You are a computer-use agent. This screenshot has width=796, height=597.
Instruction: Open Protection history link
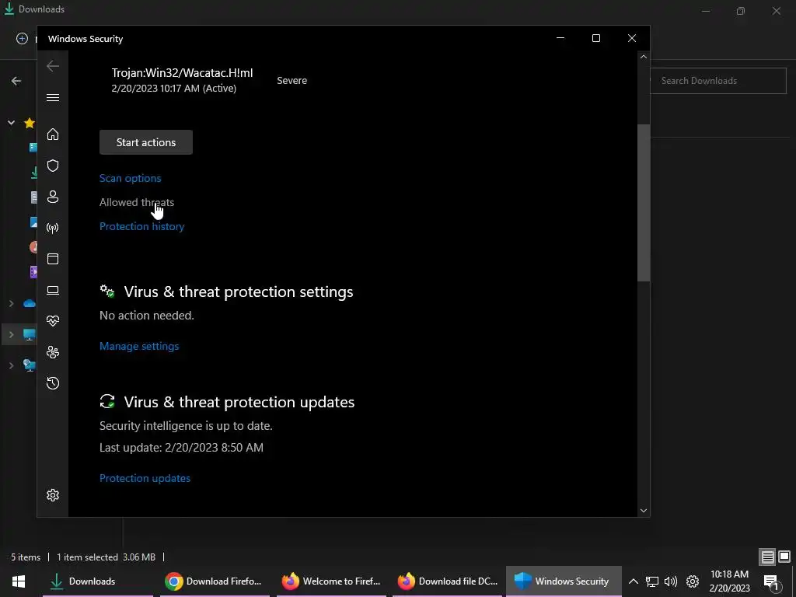click(x=141, y=226)
